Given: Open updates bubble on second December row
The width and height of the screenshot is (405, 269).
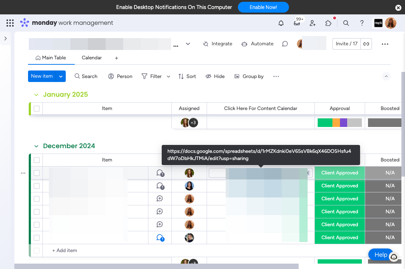Looking at the screenshot, I should point(160,186).
